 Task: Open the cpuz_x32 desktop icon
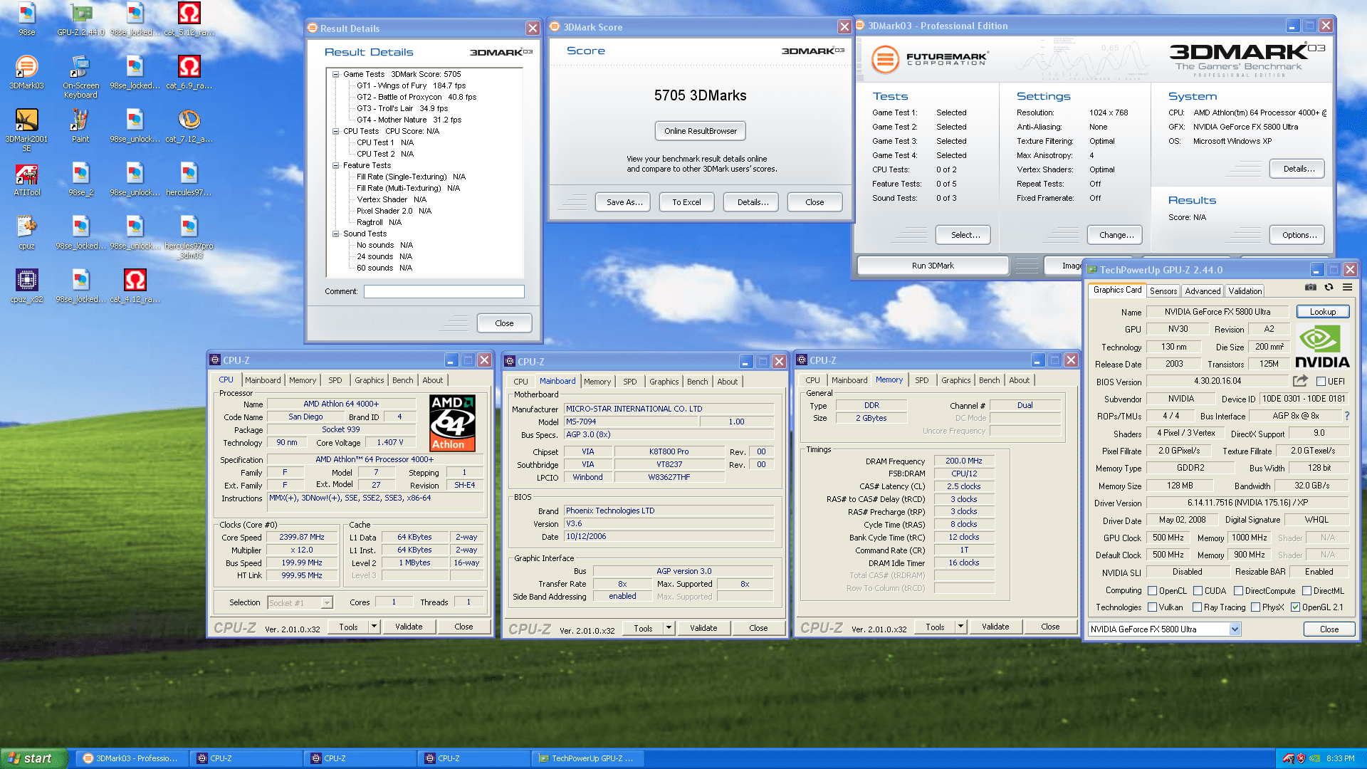point(27,286)
